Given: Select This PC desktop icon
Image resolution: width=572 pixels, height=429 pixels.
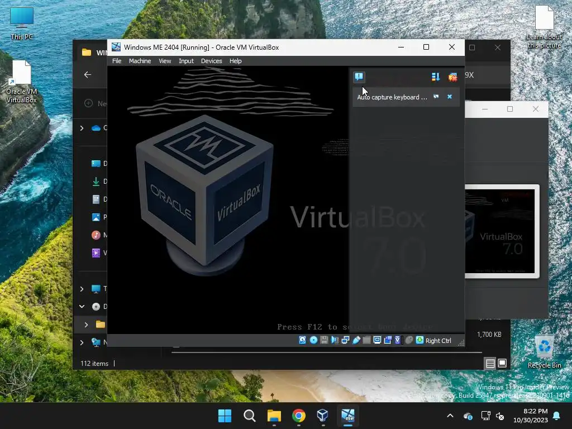Looking at the screenshot, I should (x=22, y=23).
